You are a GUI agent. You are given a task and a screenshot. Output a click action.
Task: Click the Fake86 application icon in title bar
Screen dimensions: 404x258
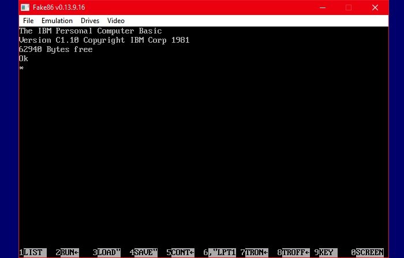pyautogui.click(x=25, y=8)
